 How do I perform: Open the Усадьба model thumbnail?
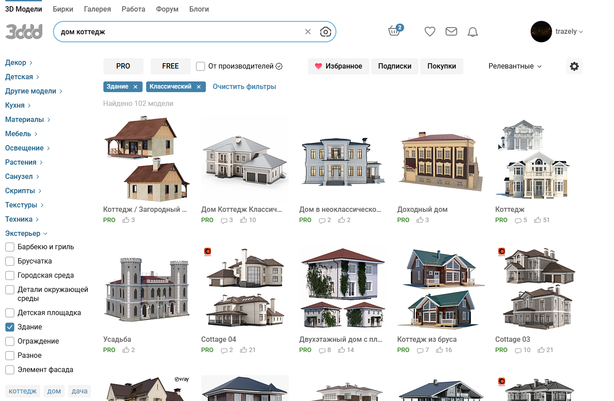tap(147, 288)
